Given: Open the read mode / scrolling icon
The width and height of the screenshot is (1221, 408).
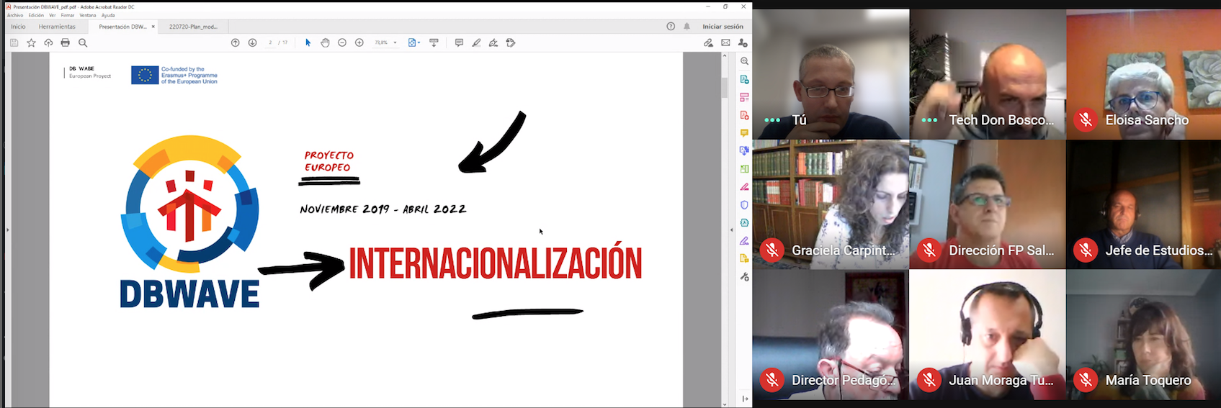Looking at the screenshot, I should click(434, 43).
